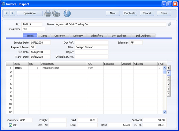Click the grid scroll up arrow
The height and width of the screenshot is (131, 179).
pyautogui.click(x=164, y=68)
